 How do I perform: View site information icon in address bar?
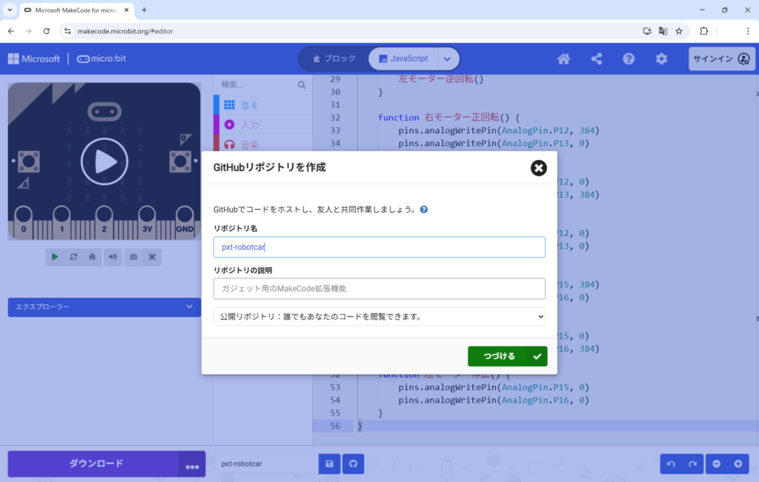[67, 31]
